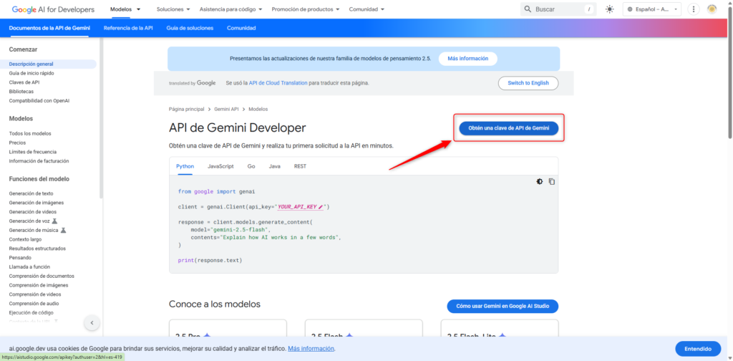The height and width of the screenshot is (361, 733).
Task: Open Información de facturación
Action: pyautogui.click(x=39, y=161)
